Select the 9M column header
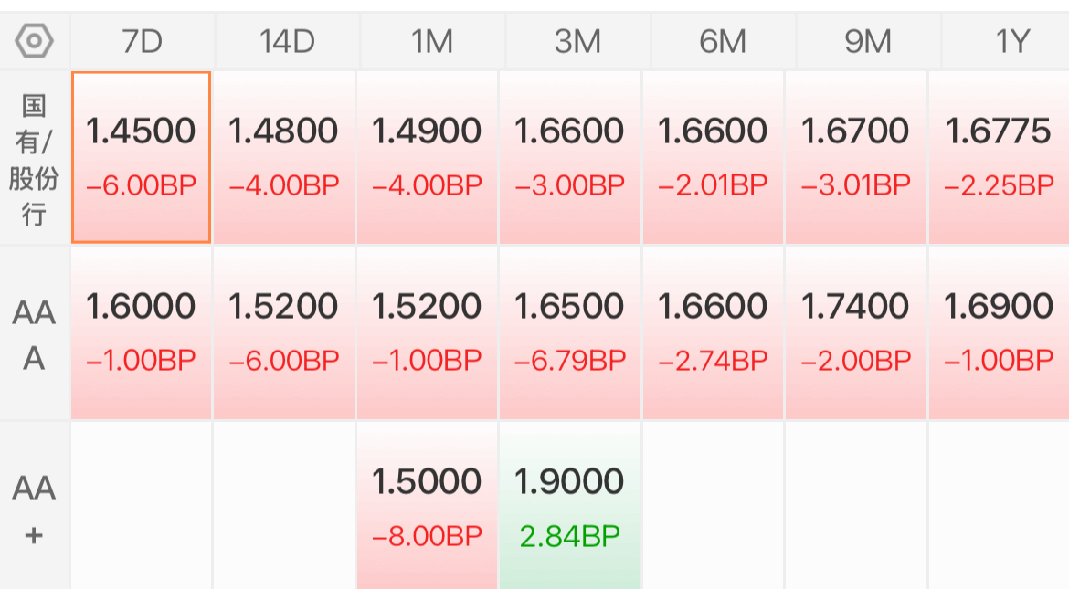Screen dimensions: 1069x589 coord(868,42)
